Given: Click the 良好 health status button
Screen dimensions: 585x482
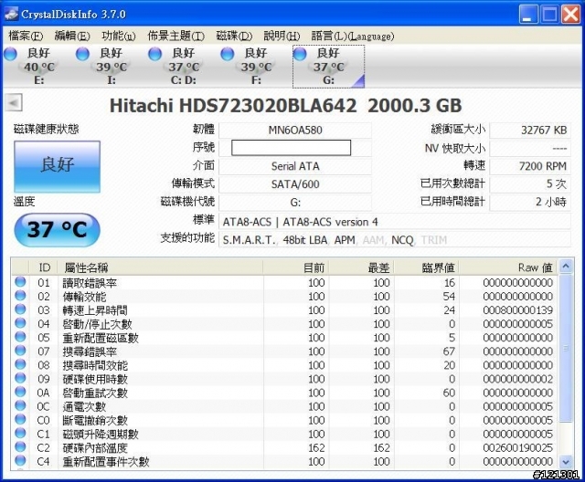Looking at the screenshot, I should pos(57,166).
